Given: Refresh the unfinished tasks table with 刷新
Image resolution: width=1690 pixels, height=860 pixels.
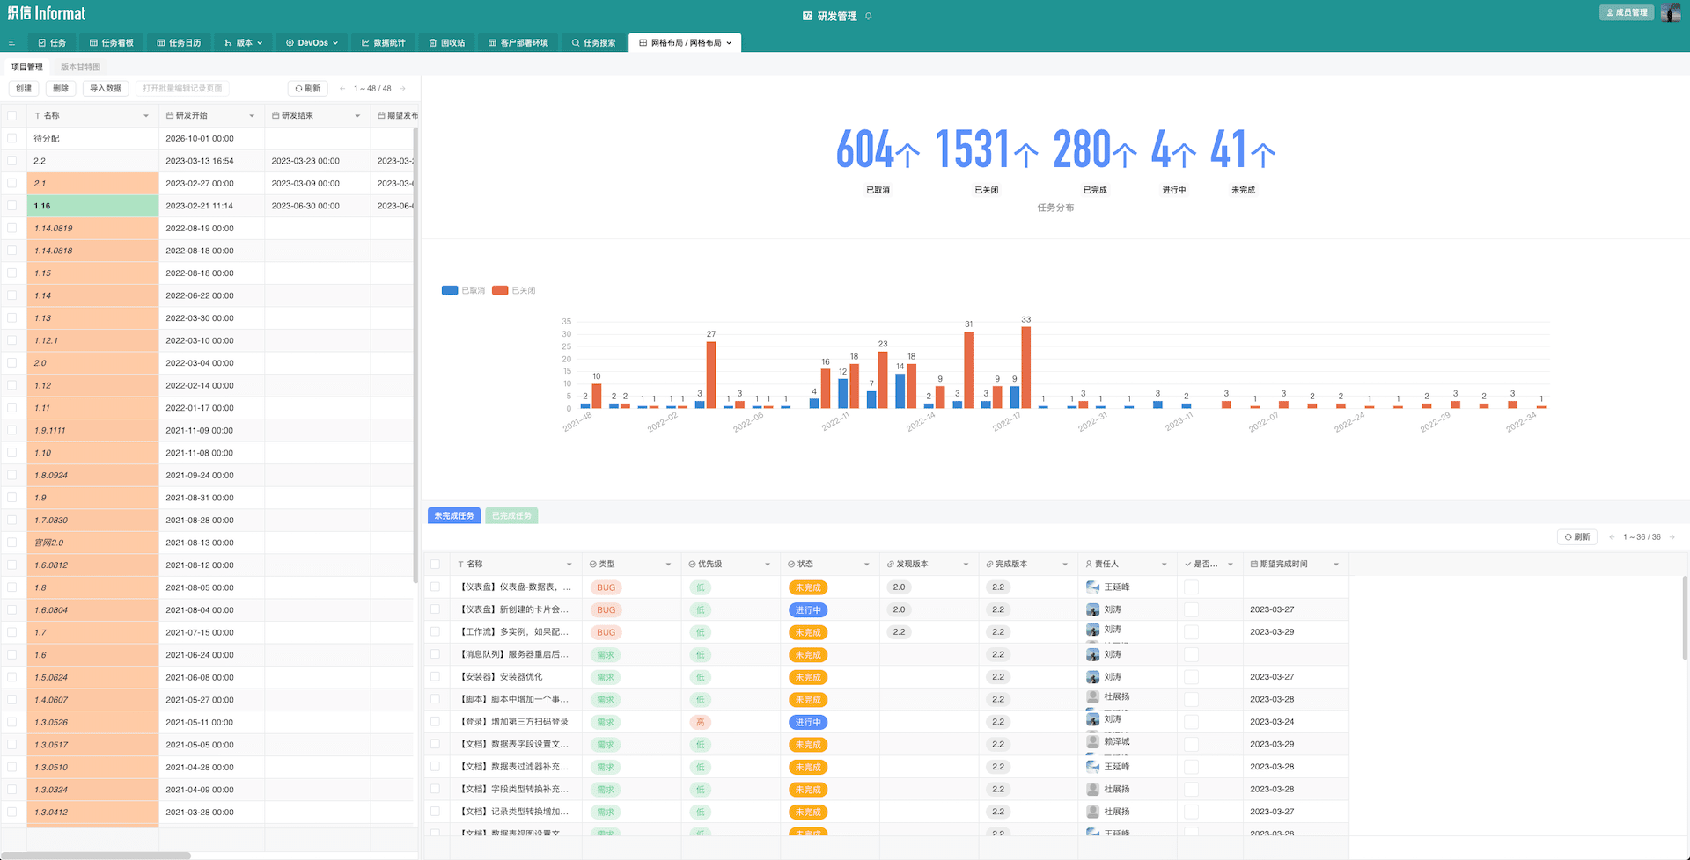Looking at the screenshot, I should click(x=1576, y=536).
